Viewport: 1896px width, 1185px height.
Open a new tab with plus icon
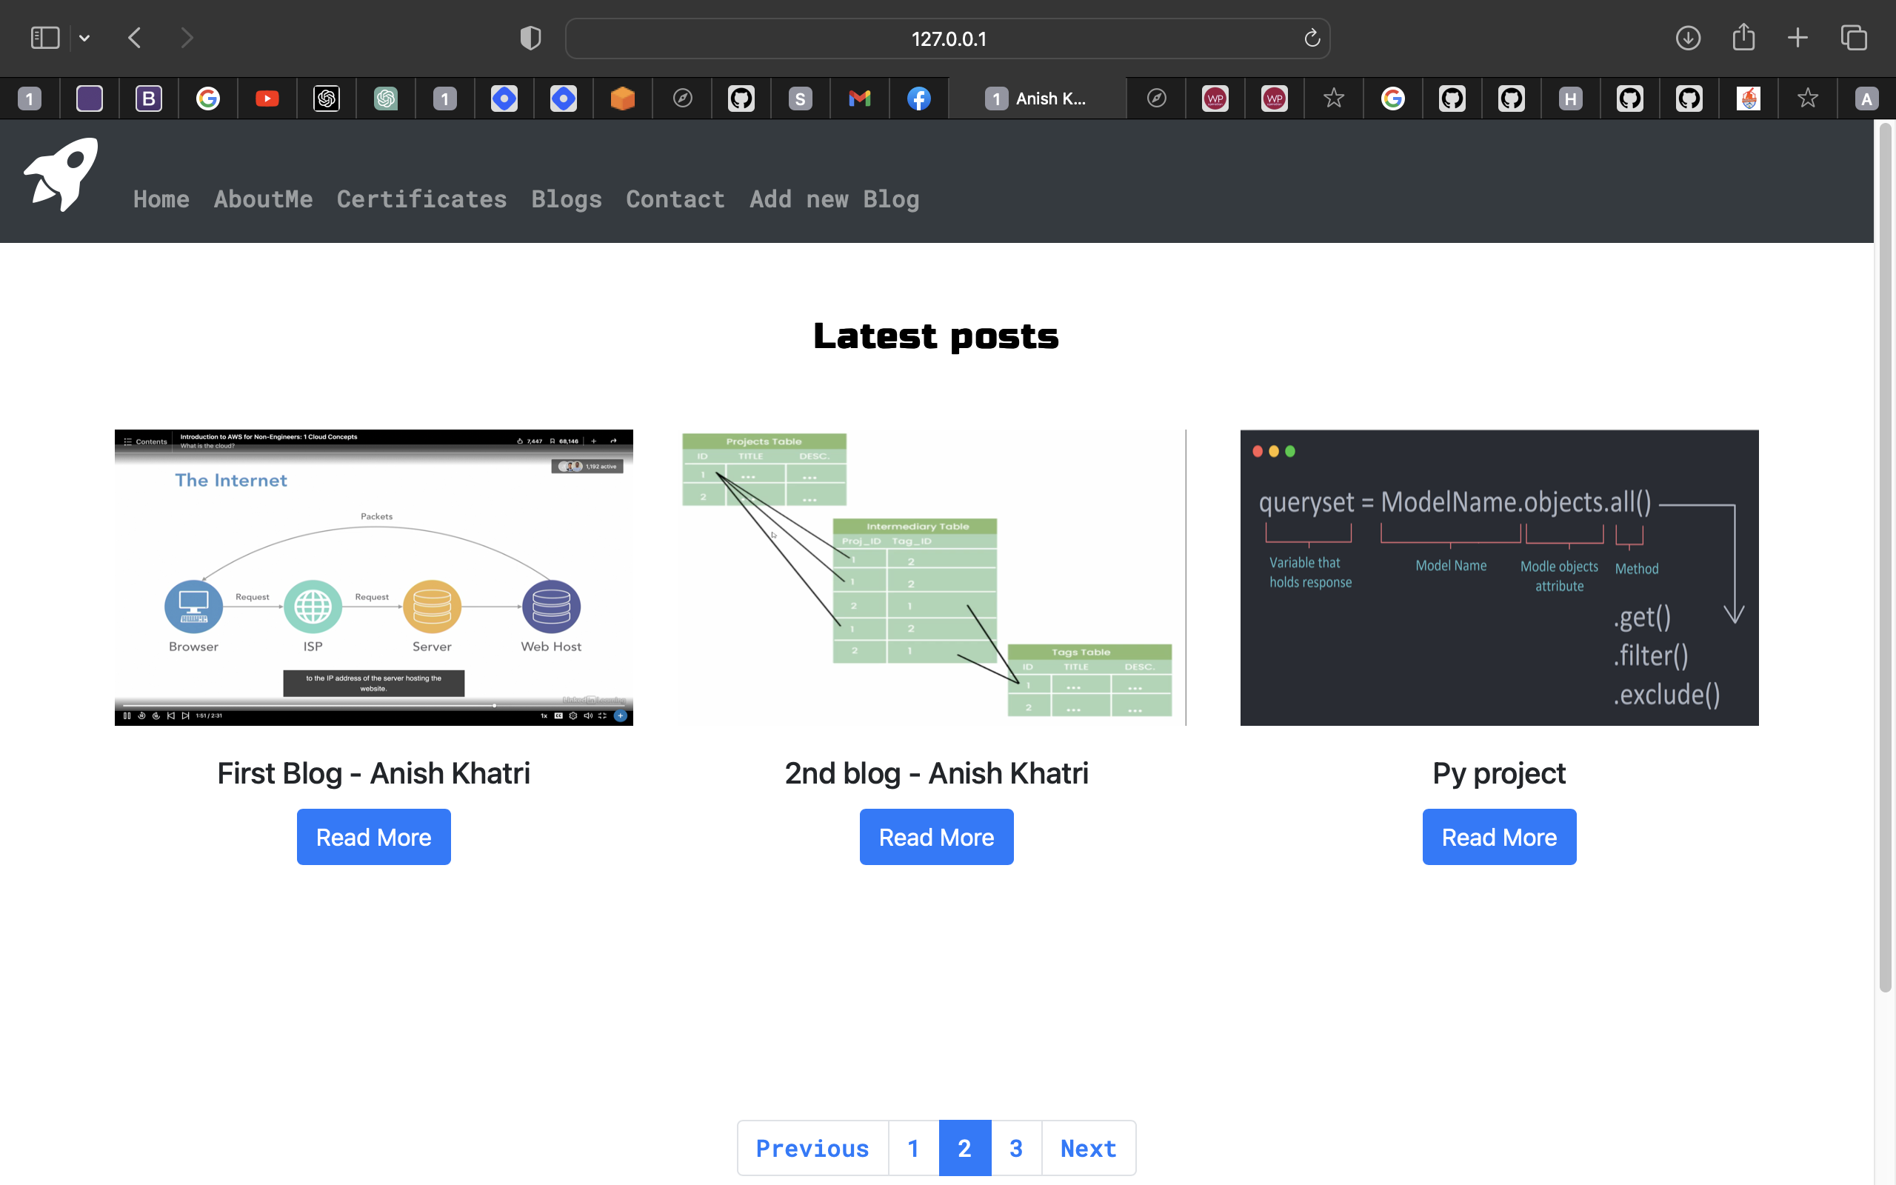(x=1798, y=38)
